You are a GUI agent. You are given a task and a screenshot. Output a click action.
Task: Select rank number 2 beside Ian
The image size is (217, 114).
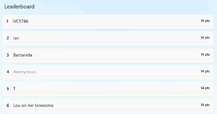tap(8, 38)
